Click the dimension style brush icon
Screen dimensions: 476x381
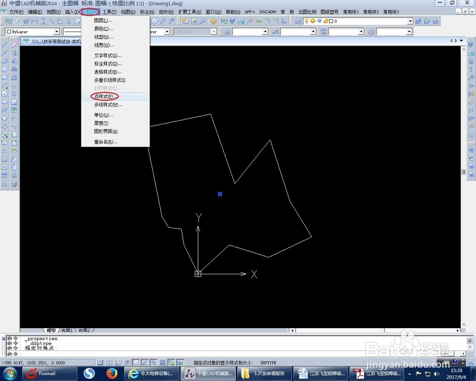click(276, 31)
